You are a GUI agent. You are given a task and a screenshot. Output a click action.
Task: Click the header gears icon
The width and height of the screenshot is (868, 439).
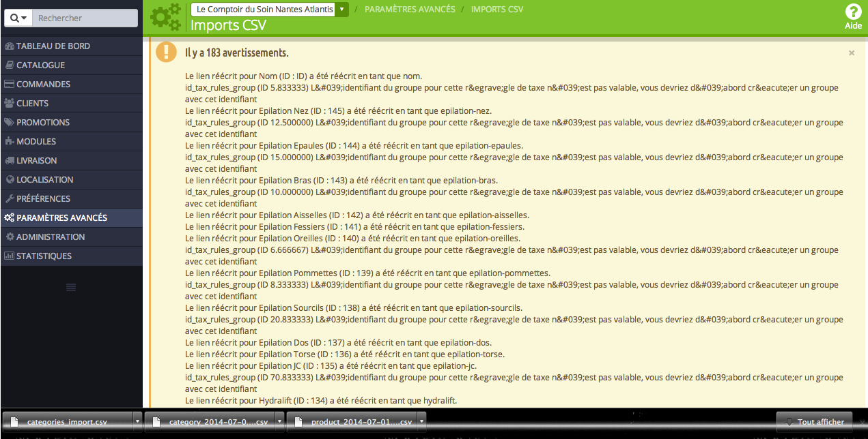[166, 17]
